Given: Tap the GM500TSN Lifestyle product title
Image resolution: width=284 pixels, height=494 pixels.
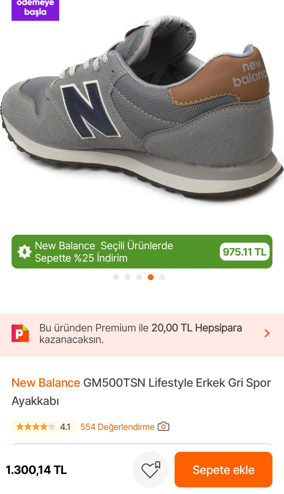Looking at the screenshot, I should [141, 392].
